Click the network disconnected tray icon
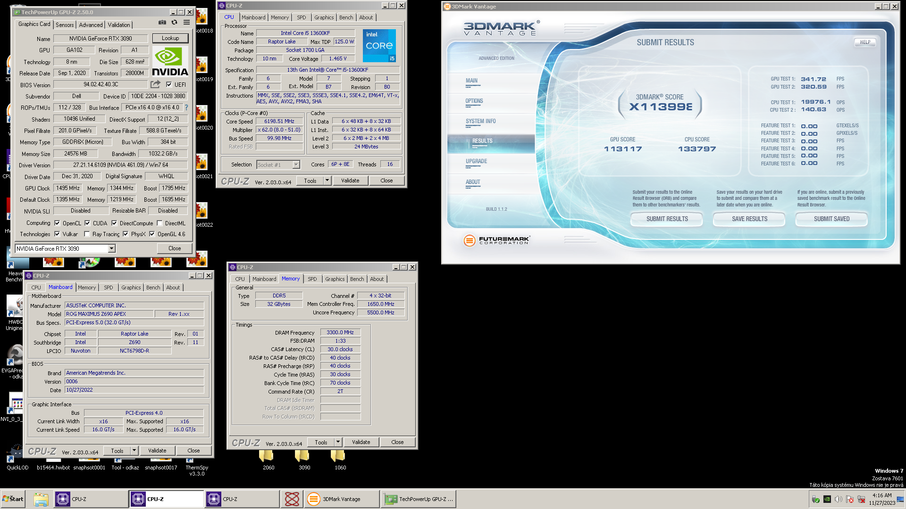The image size is (906, 509). click(861, 499)
